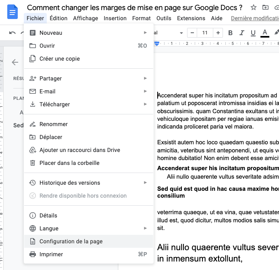This screenshot has height=270, width=279.
Task: Click the font size field showing 11
Action: pyautogui.click(x=205, y=33)
